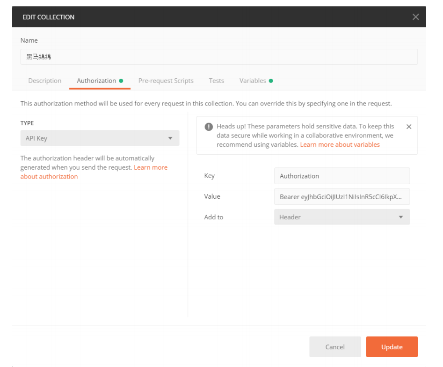Viewport: 443px width, 367px height.
Task: Open the API Key type dropdown
Action: [x=100, y=138]
